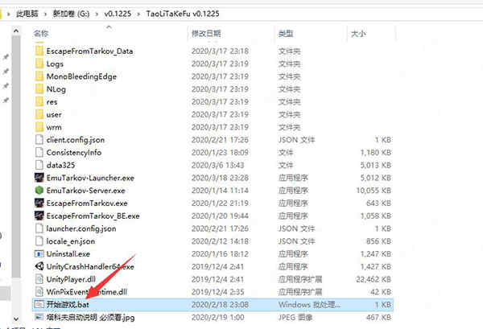Select the jpg image file icon
This screenshot has height=329, width=483.
[x=39, y=317]
